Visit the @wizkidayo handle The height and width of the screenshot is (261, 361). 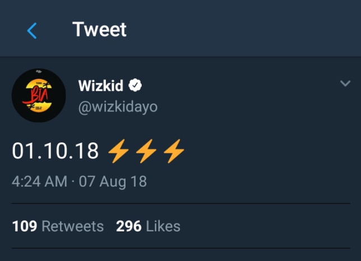(118, 106)
